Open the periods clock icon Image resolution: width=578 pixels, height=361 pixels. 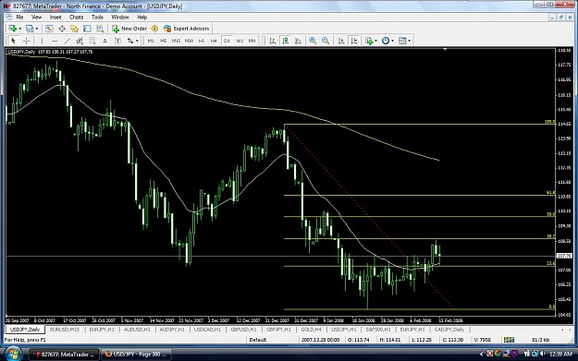pyautogui.click(x=386, y=41)
